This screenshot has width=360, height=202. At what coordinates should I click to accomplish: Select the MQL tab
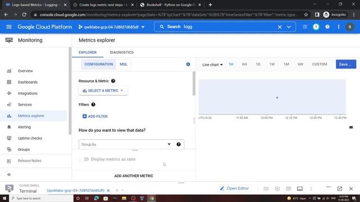124,65
